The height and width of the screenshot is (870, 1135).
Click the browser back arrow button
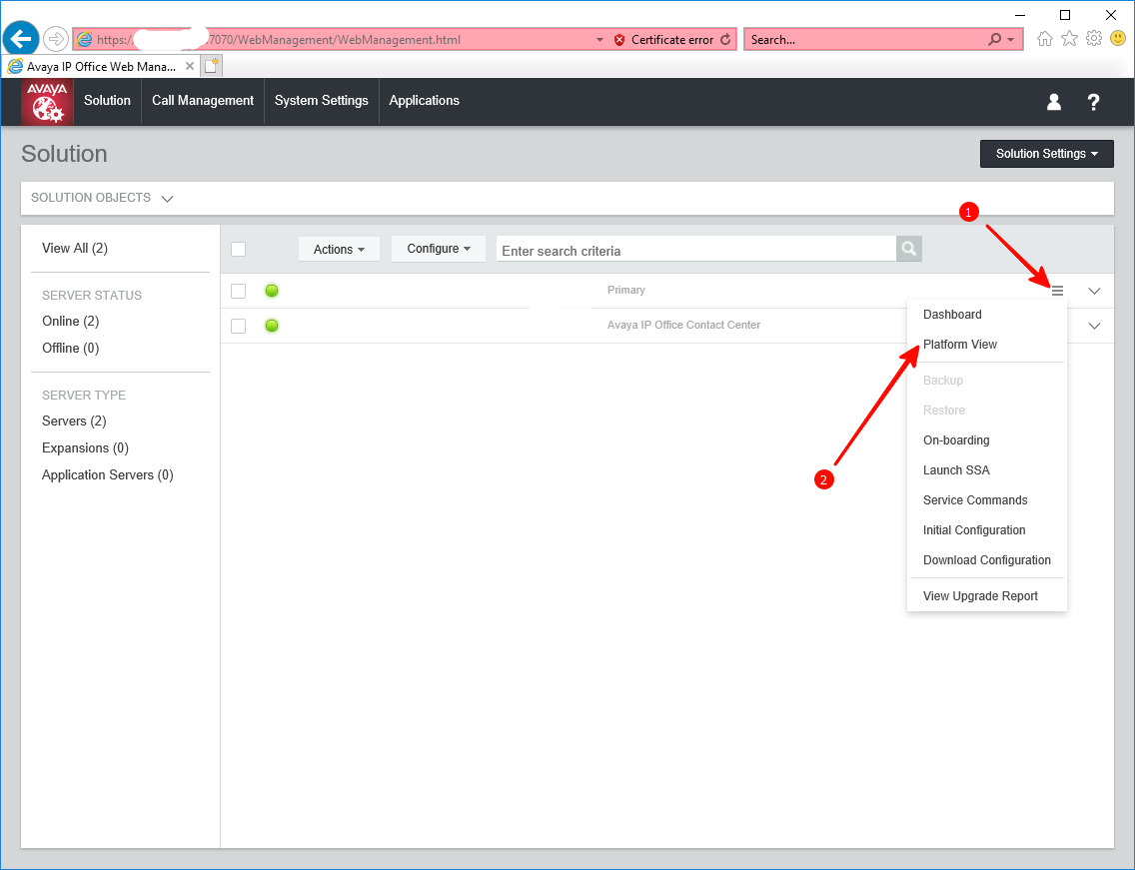point(21,38)
